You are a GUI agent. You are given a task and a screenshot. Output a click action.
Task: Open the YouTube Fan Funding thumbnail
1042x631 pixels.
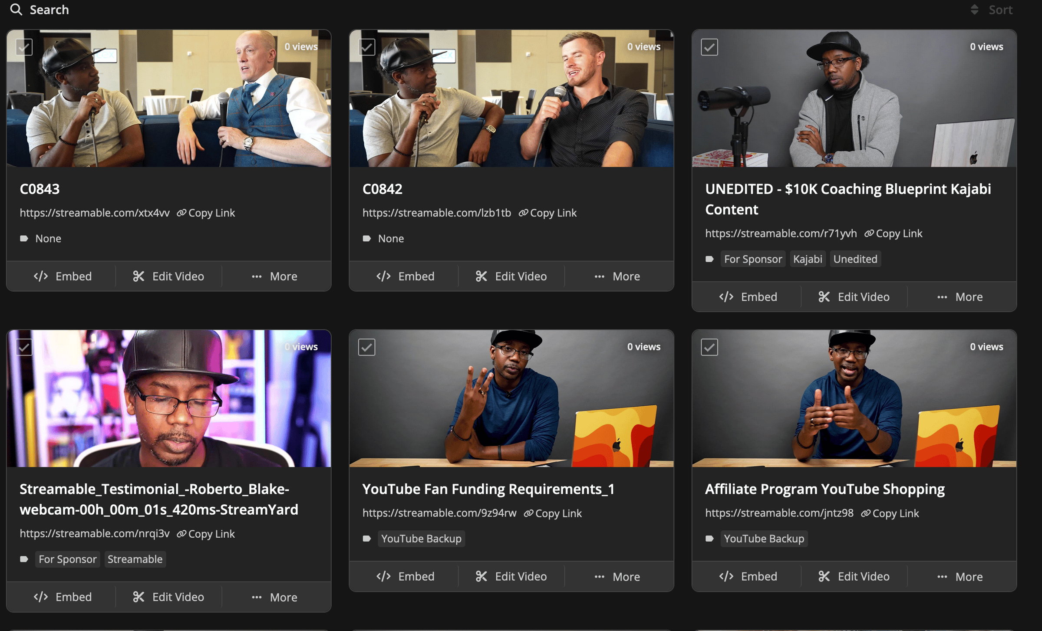coord(511,398)
